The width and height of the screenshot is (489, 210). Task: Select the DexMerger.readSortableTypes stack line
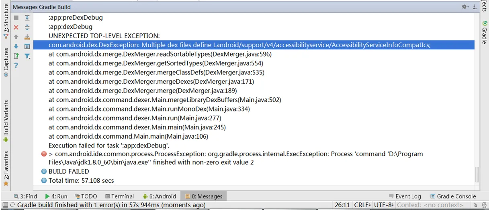click(x=160, y=54)
